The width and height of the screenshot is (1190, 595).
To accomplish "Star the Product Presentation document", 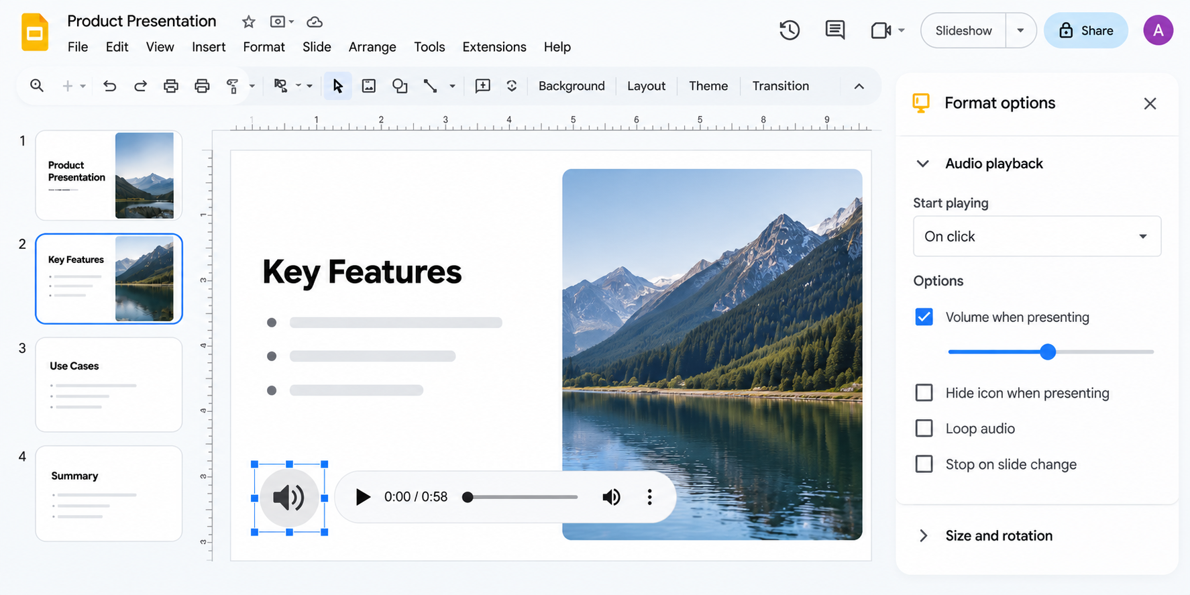I will pos(248,22).
